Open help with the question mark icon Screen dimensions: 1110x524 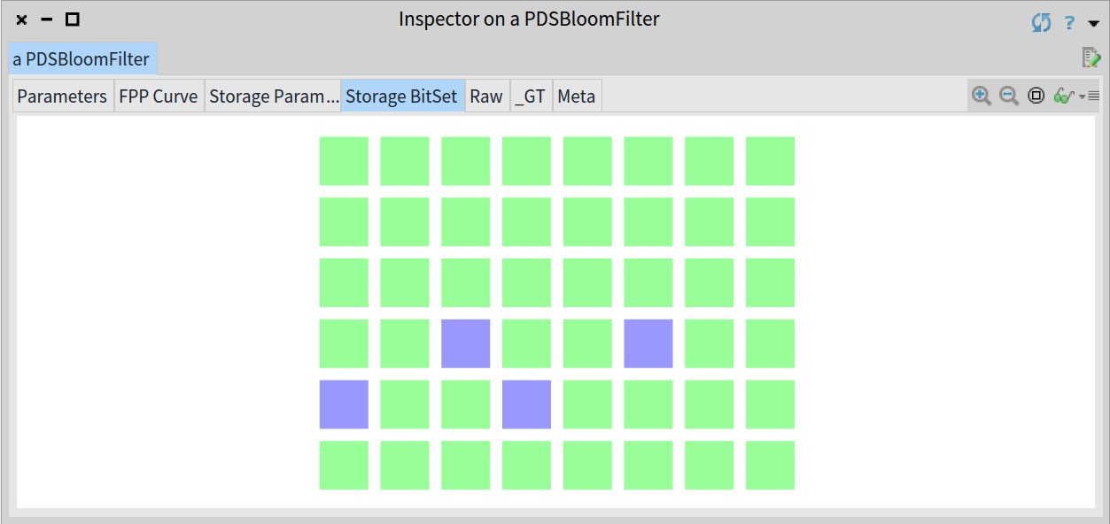coord(1069,22)
